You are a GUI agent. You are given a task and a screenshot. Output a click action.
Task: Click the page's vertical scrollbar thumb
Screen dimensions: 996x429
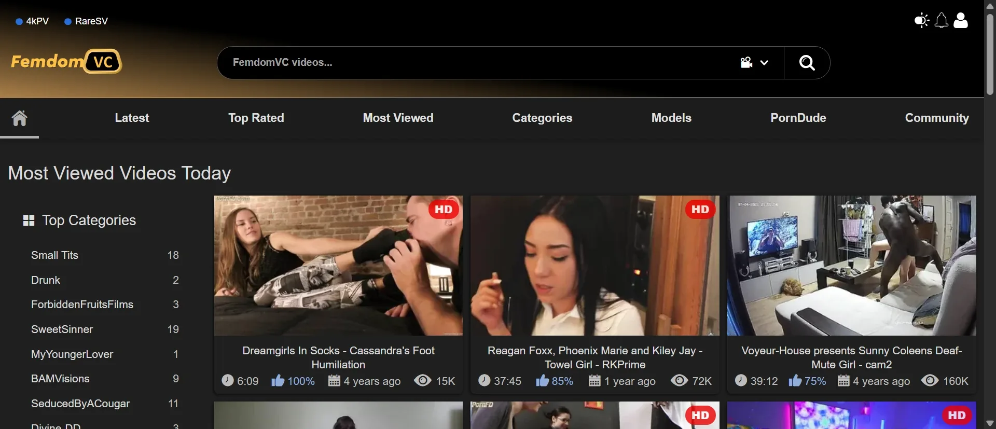[x=990, y=54]
